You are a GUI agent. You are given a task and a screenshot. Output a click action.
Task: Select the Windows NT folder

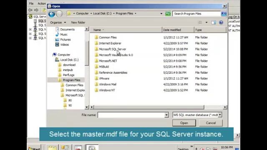(x=105, y=90)
